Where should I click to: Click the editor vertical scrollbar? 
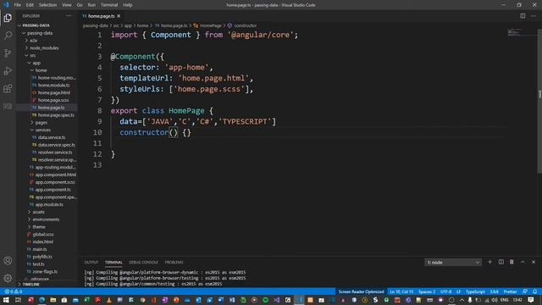pos(539,101)
